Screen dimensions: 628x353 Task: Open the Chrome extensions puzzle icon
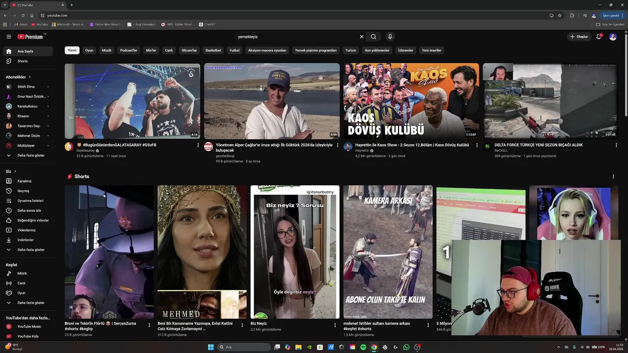click(x=572, y=16)
